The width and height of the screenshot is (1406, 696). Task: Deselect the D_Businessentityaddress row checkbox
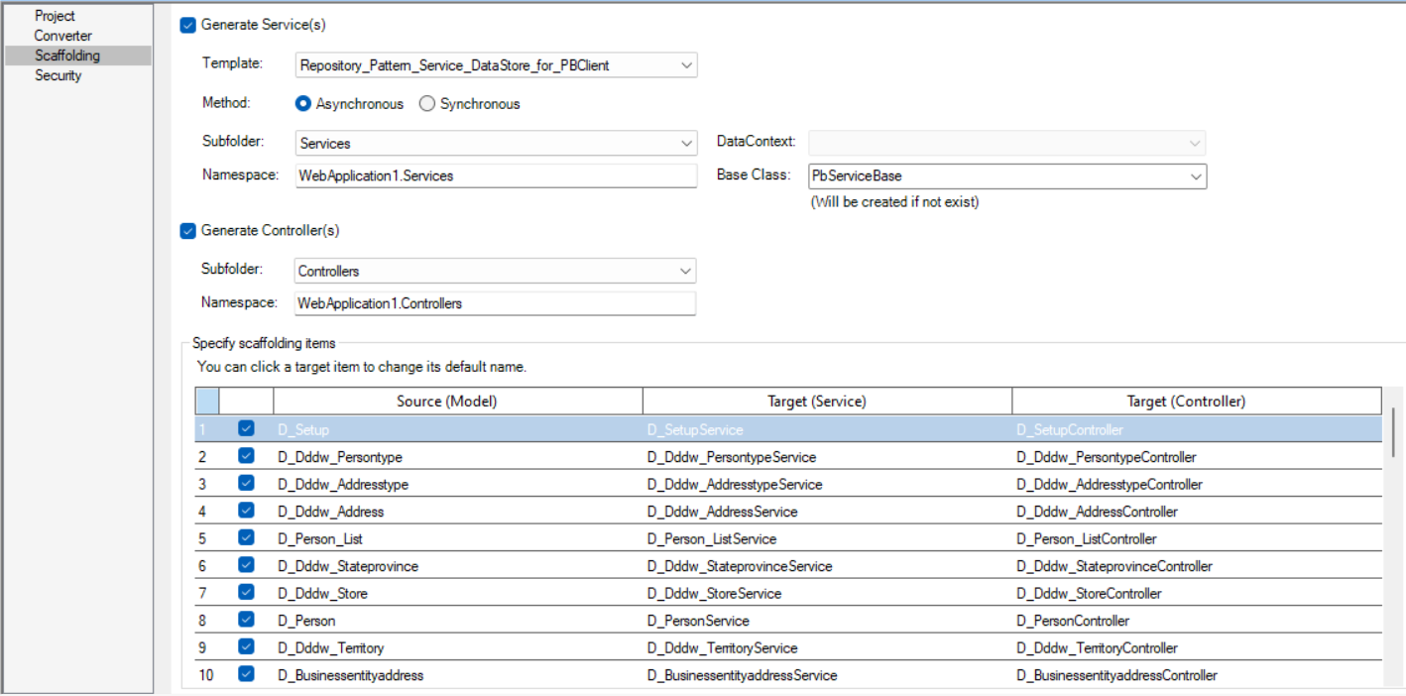point(246,674)
